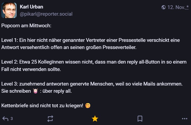The image size is (191, 125).
Task: Click the 'Kettenbriefe sind nicht tot' sentence
Action: pos(42,105)
